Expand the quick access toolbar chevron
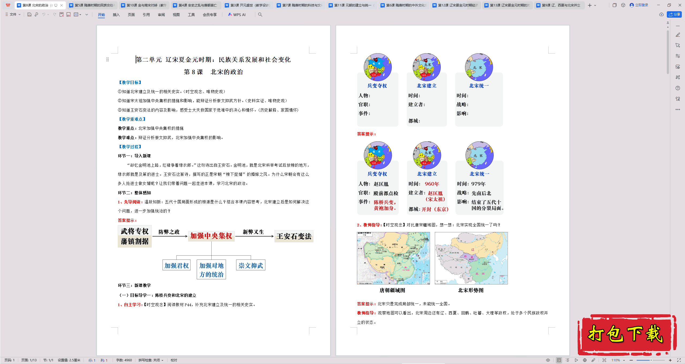685x364 pixels. point(87,15)
